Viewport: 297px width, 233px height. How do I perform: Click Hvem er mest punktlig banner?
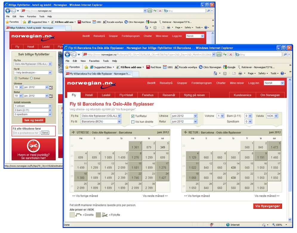click(x=34, y=149)
